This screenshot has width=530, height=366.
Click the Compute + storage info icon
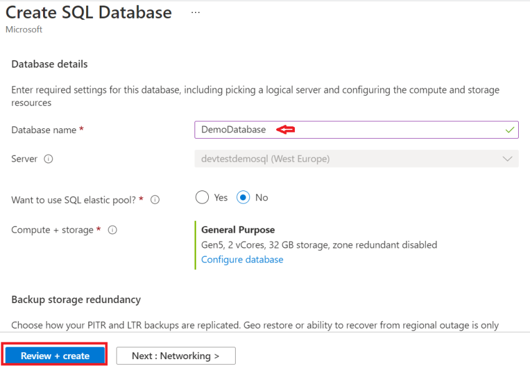coord(112,230)
